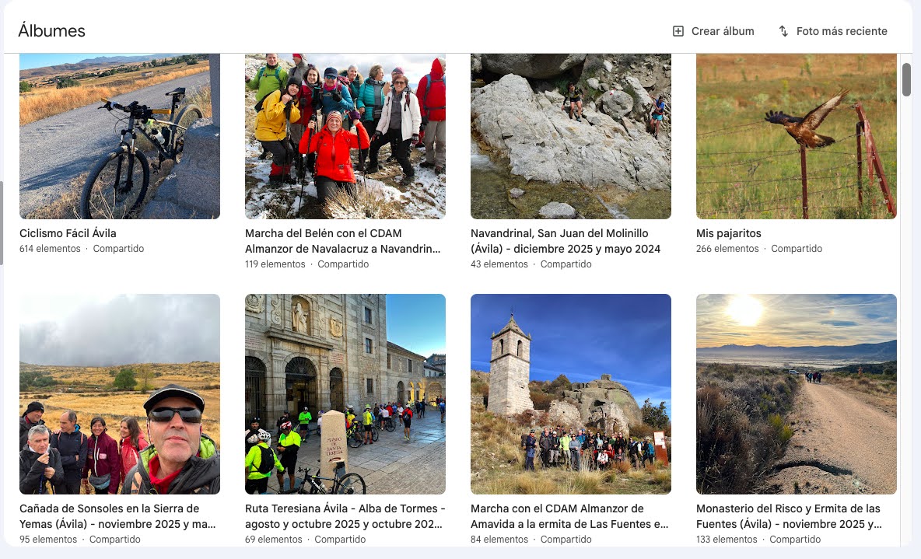Click the Álbumes page heading
Image resolution: width=921 pixels, height=559 pixels.
click(x=51, y=30)
